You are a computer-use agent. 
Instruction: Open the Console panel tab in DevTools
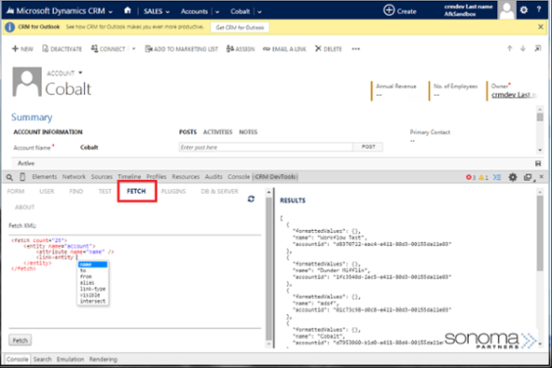click(x=239, y=177)
